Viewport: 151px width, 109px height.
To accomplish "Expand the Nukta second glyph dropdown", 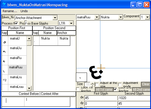I will (x=121, y=17).
